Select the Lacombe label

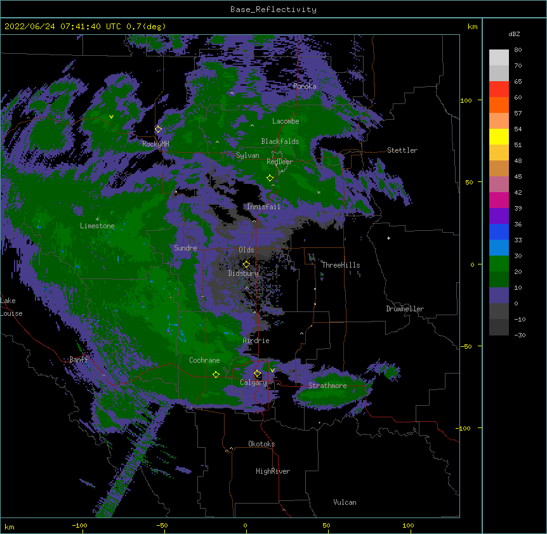click(286, 121)
